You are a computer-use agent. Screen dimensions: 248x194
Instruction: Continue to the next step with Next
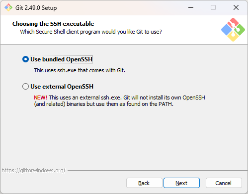[181, 183]
